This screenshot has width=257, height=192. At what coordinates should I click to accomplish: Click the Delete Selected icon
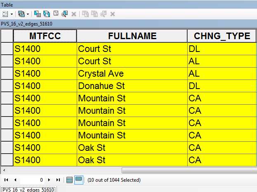(x=74, y=14)
